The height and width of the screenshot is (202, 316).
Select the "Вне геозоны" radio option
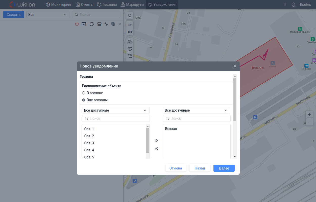84,100
